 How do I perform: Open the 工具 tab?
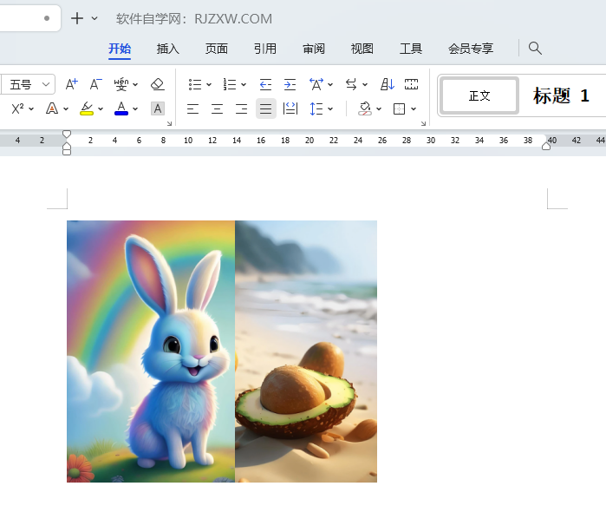point(411,49)
